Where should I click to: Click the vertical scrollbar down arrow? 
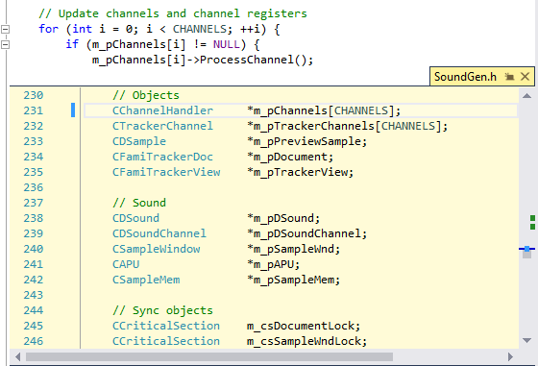point(527,340)
